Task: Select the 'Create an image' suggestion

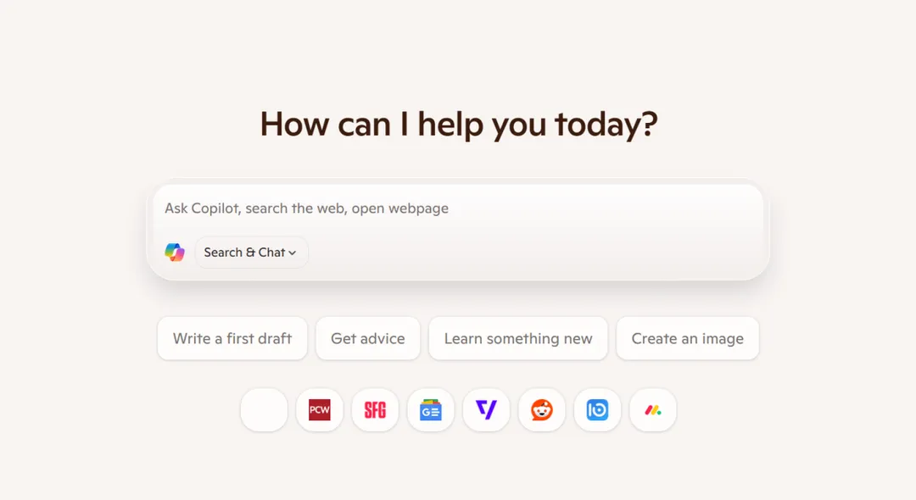Action: coord(688,339)
